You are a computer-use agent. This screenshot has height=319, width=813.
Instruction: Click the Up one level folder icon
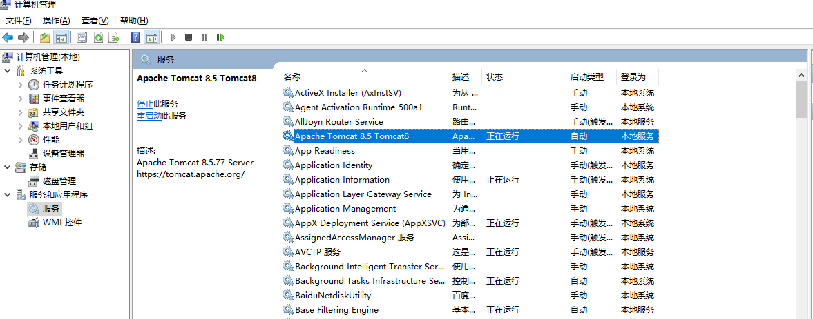[45, 37]
